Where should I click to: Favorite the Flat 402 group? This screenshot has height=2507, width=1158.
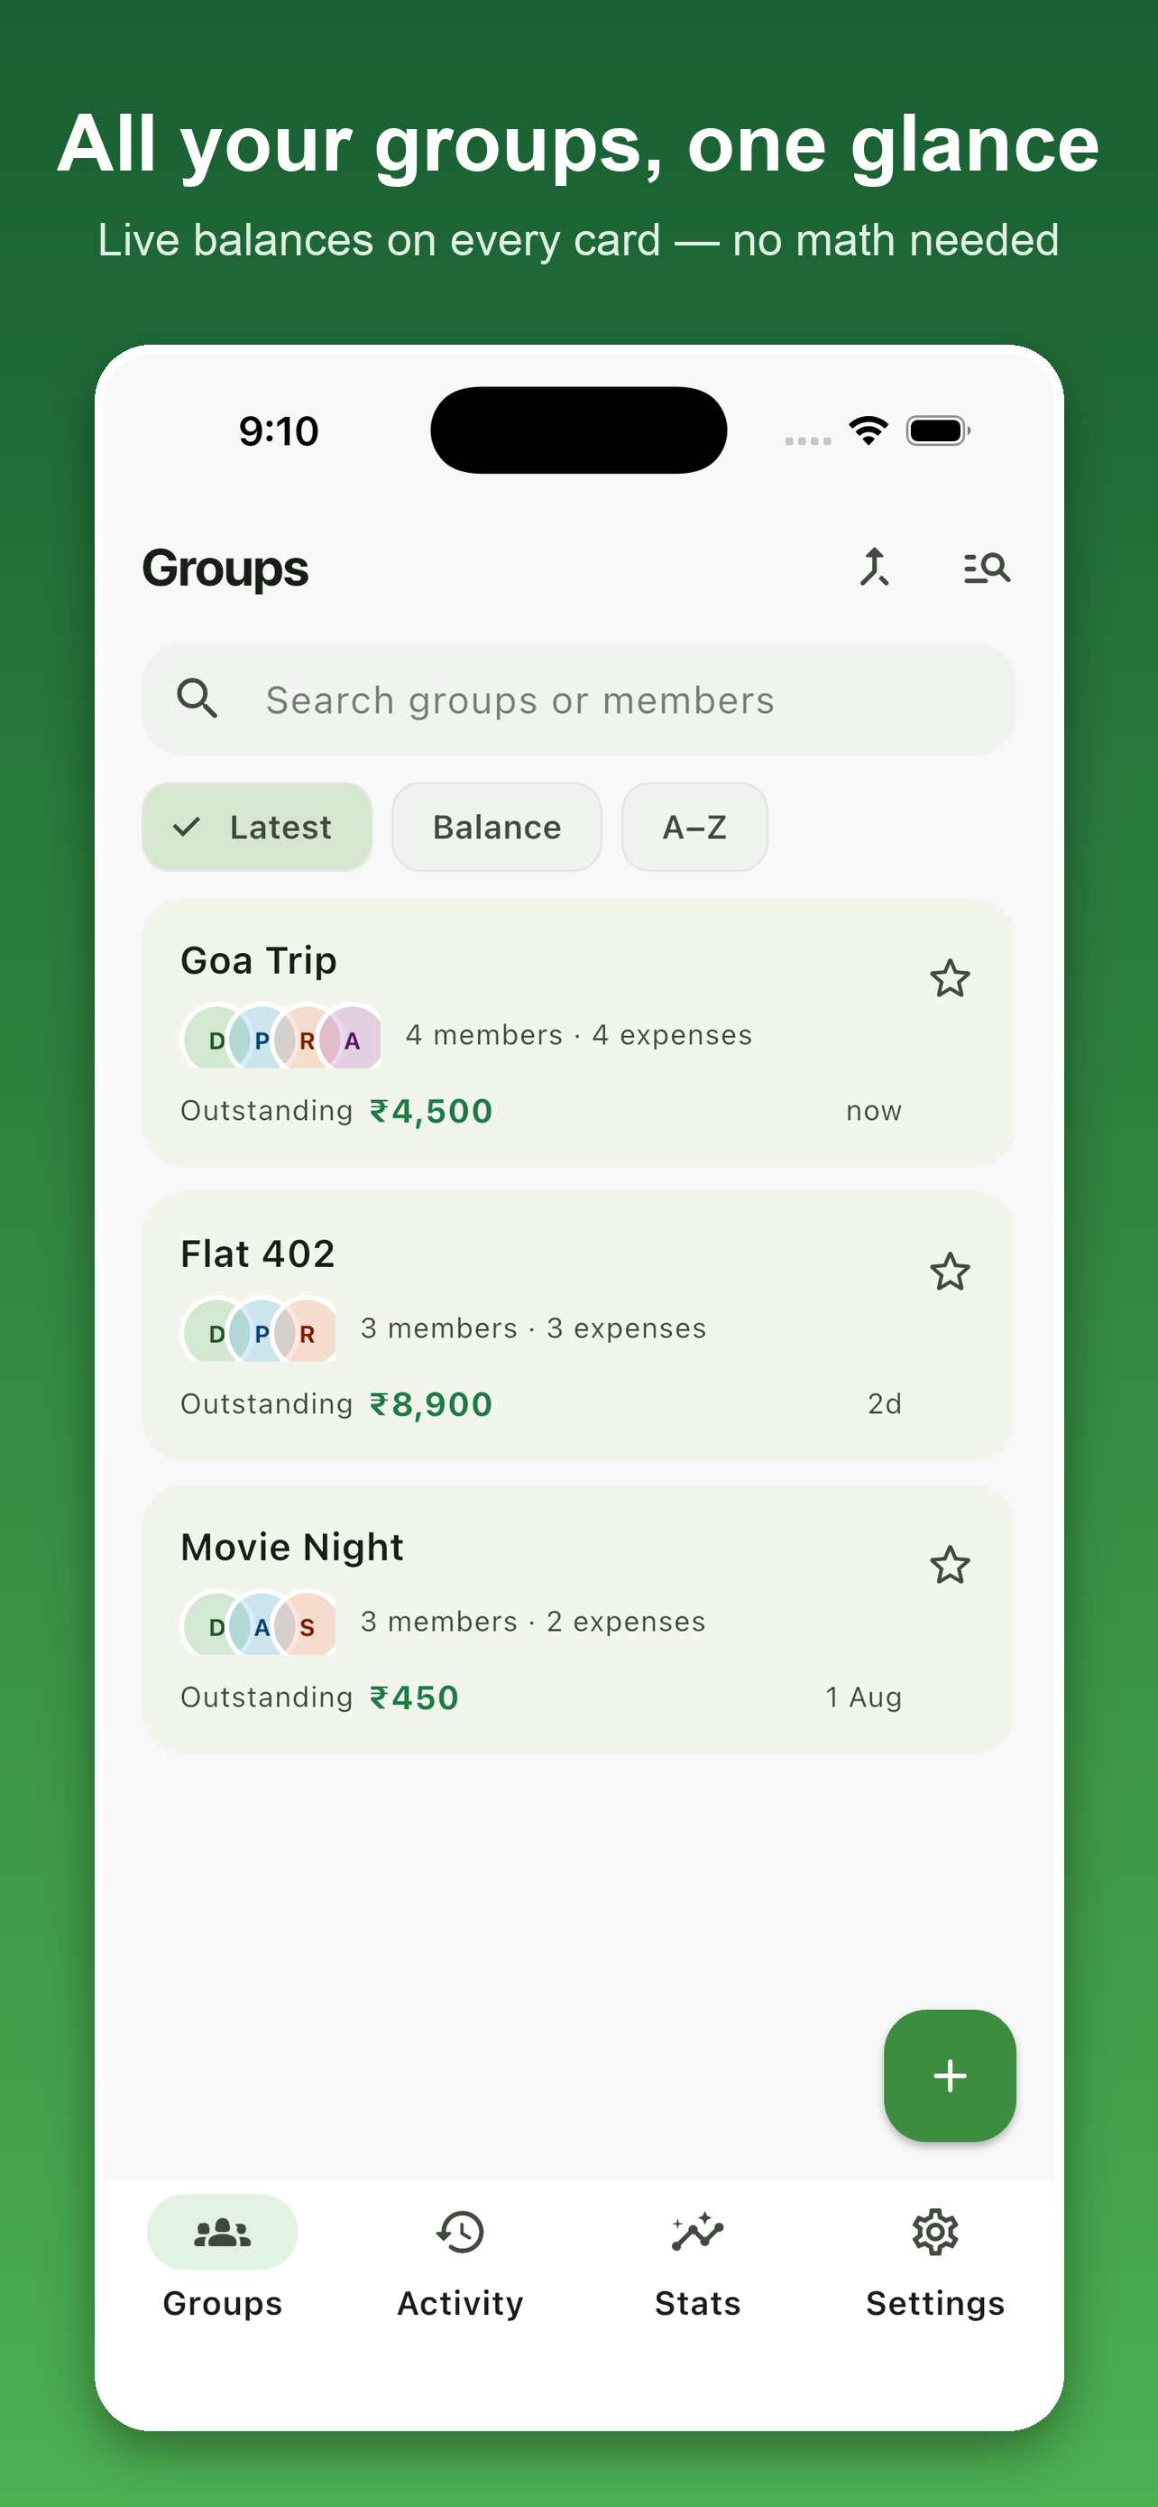click(x=949, y=1272)
